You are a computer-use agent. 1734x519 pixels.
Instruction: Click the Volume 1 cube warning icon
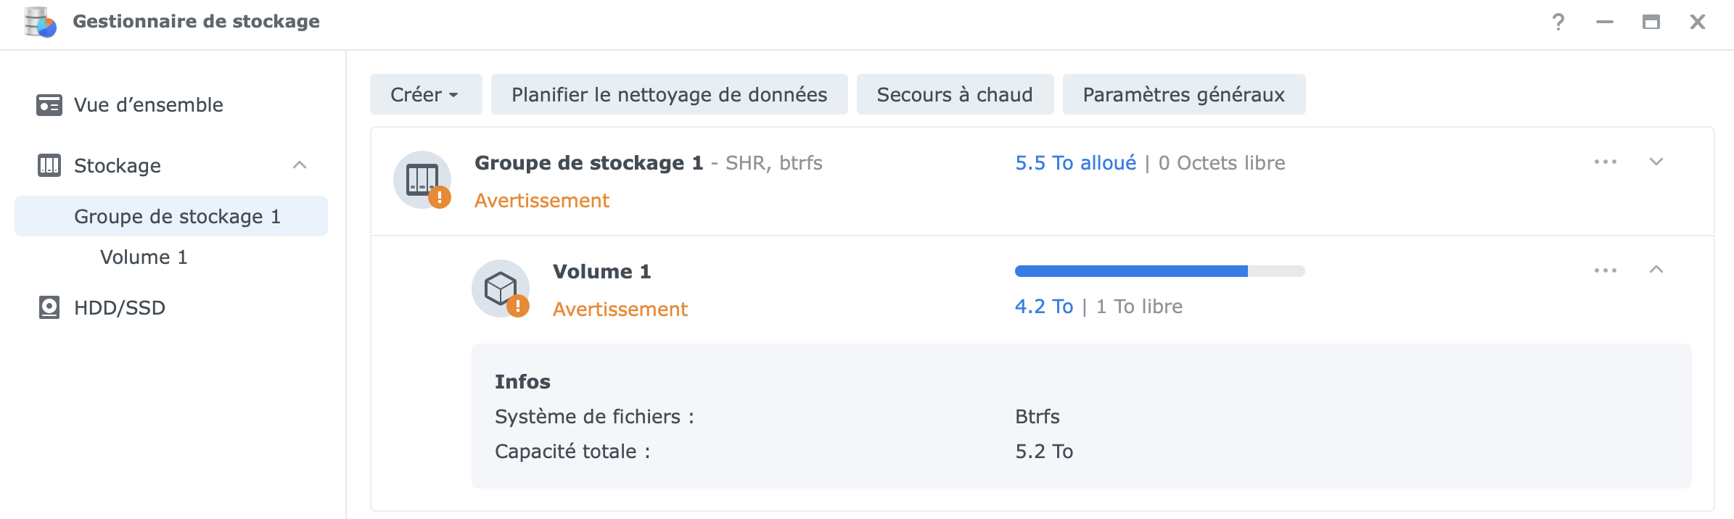pyautogui.click(x=501, y=288)
